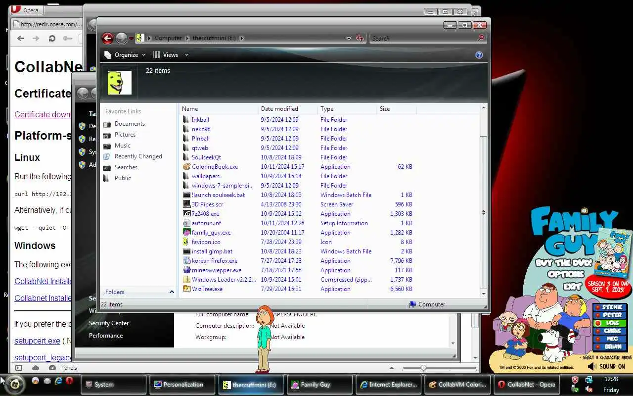
Task: Launch Opera from Quick Launch
Action: click(x=70, y=381)
